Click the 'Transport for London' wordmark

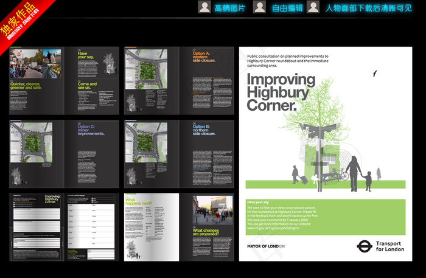[x=390, y=246]
